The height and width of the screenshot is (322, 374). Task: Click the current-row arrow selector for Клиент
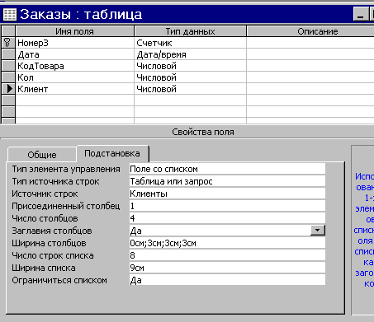tap(8, 89)
